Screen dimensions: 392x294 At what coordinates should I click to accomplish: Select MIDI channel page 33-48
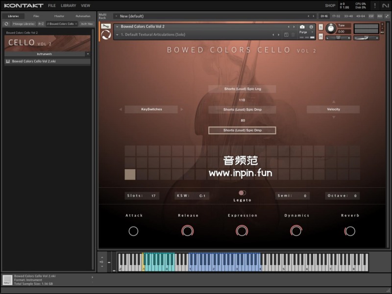(x=348, y=16)
